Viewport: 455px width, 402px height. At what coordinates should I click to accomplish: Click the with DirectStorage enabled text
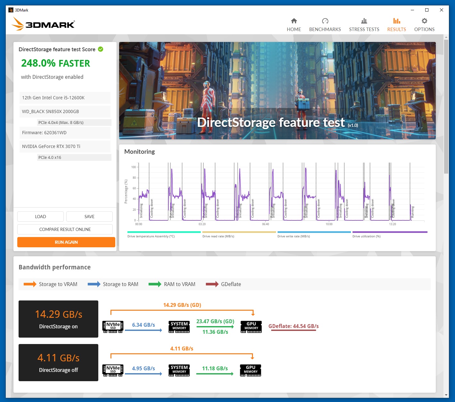click(x=52, y=77)
